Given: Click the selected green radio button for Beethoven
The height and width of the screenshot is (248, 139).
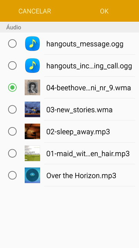Looking at the screenshot, I should click(x=12, y=88).
